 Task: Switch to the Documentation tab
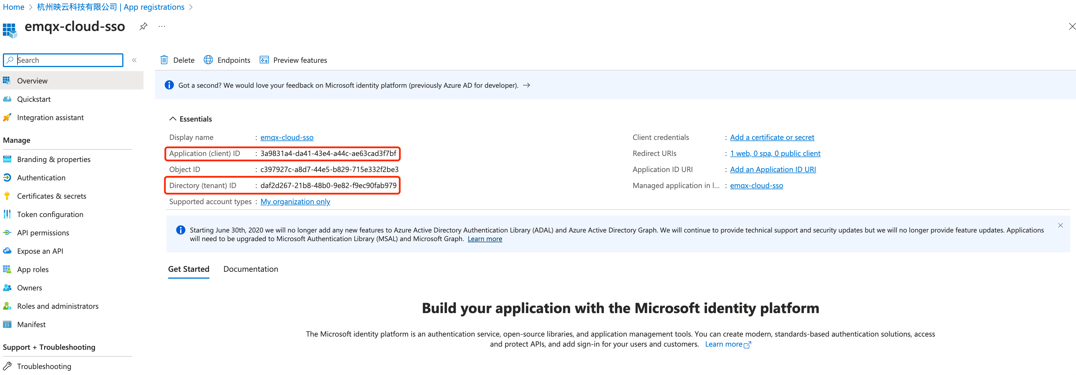point(250,269)
